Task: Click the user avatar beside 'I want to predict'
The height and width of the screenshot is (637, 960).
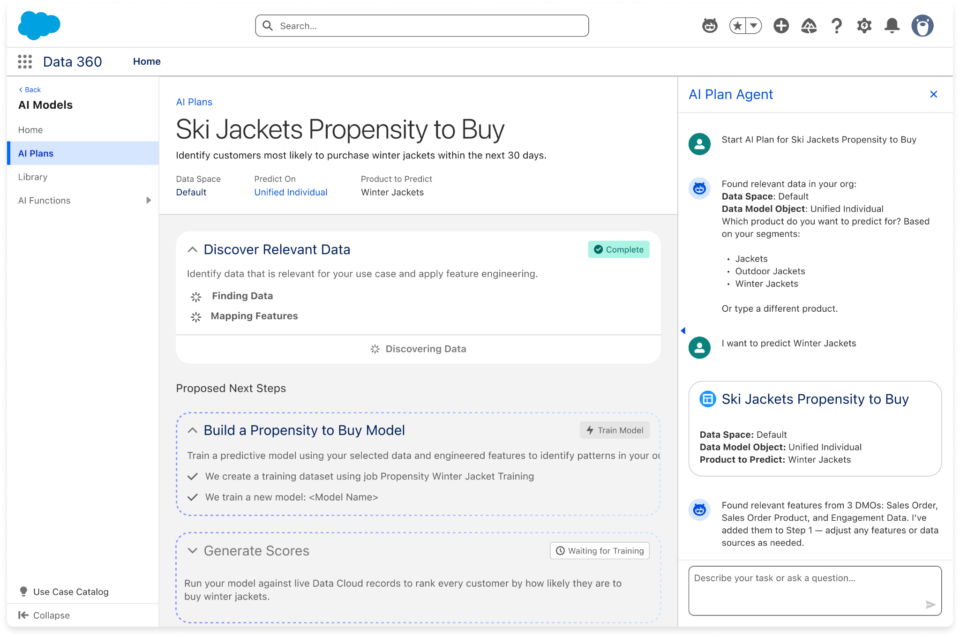Action: 699,347
